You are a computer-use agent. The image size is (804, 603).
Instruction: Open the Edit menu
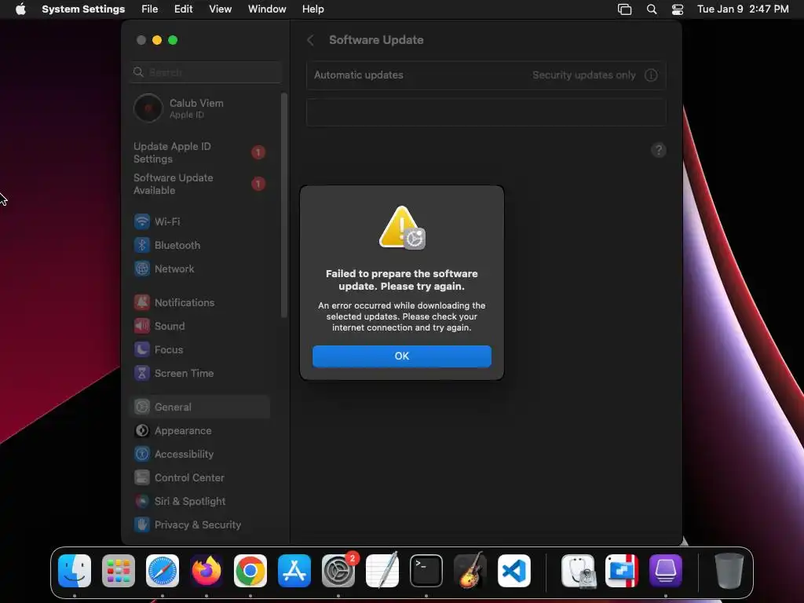[183, 9]
